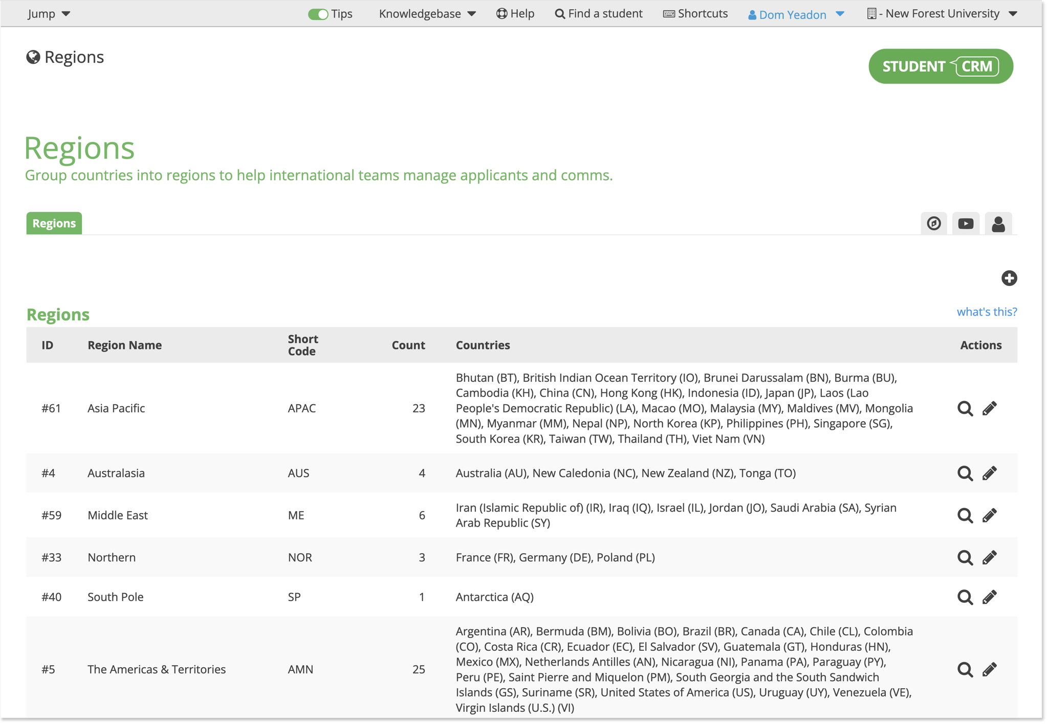Open the Jump dropdown menu
Viewport: 1048px width, 724px height.
[x=49, y=14]
